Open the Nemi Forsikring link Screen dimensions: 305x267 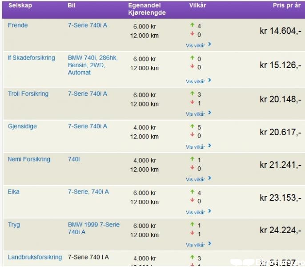pyautogui.click(x=29, y=159)
